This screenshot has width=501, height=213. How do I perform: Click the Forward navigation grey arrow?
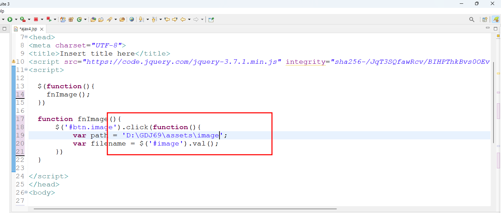pyautogui.click(x=196, y=19)
